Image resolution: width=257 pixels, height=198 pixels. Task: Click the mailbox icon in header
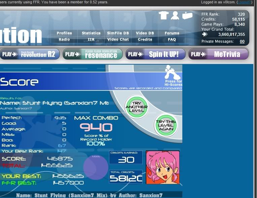(x=187, y=16)
